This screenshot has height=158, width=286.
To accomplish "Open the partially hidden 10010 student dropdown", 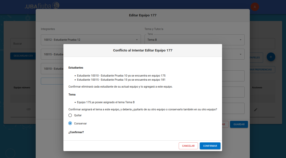I will 52,69.
